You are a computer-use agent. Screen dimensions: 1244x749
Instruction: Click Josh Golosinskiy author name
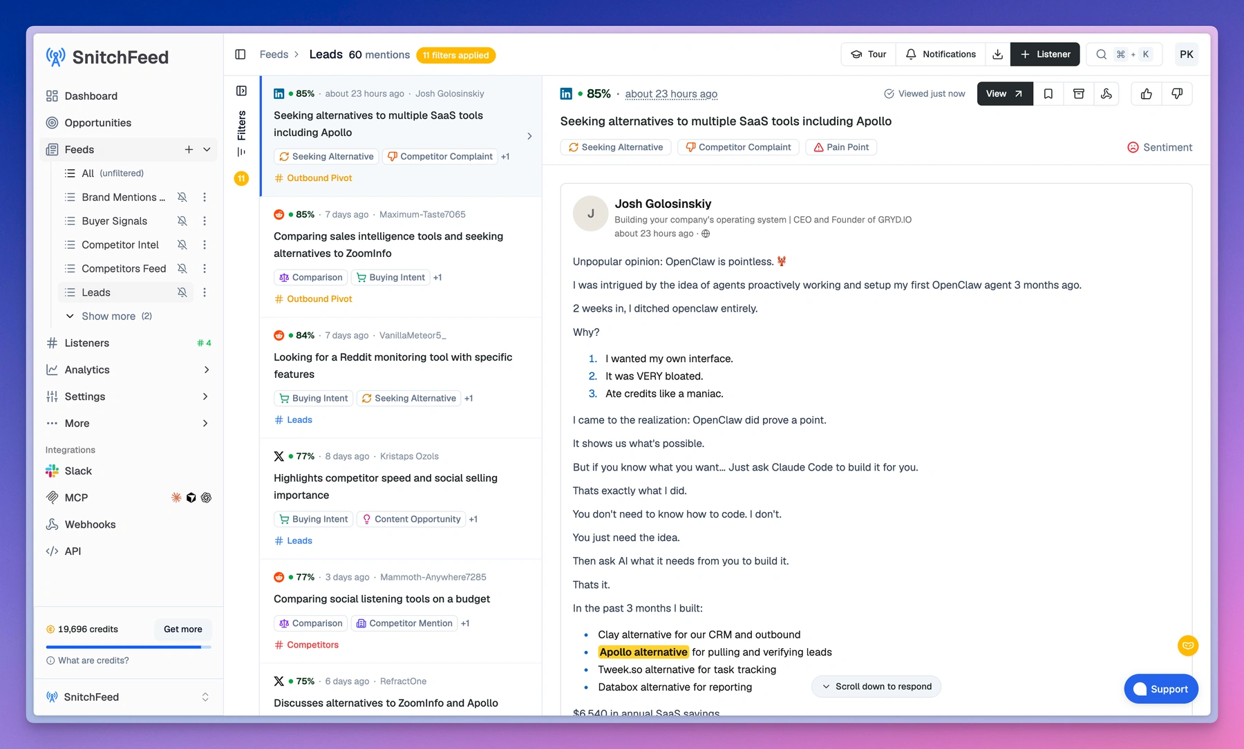pyautogui.click(x=663, y=205)
